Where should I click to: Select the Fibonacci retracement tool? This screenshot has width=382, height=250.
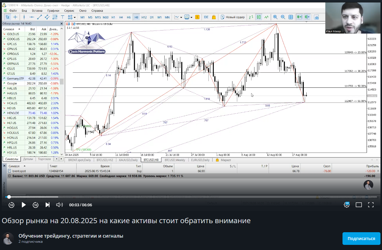pyautogui.click(x=55, y=17)
